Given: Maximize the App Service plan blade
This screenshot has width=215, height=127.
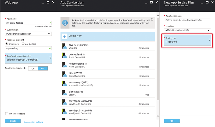Looking at the screenshot, I should pyautogui.click(x=151, y=2).
